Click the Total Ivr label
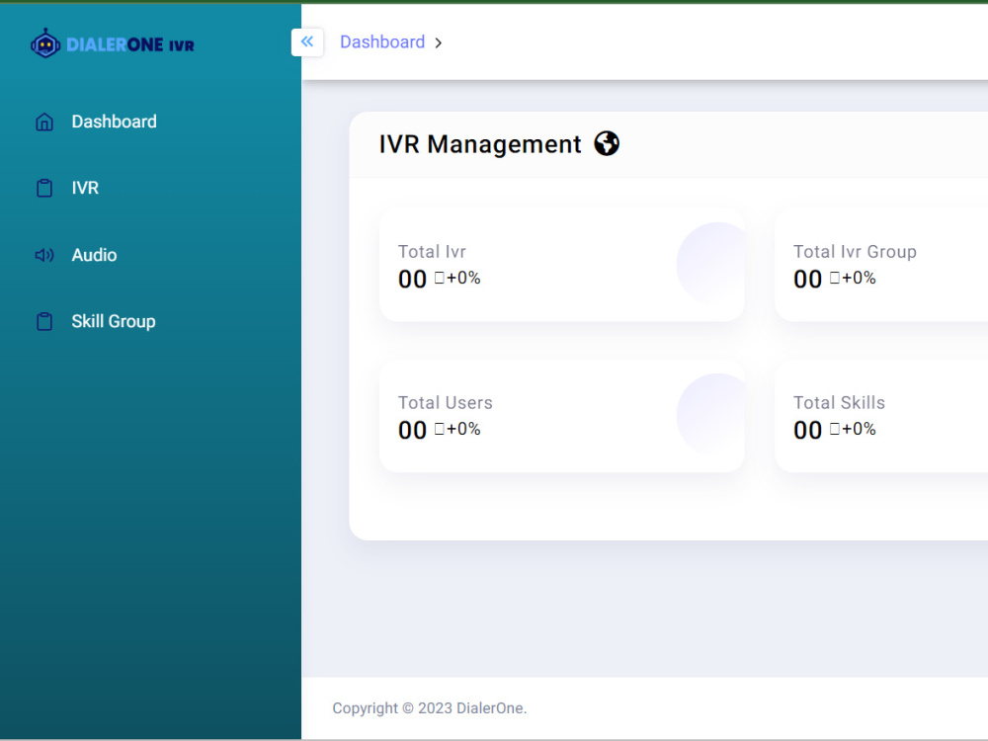Viewport: 988px width, 741px height. tap(433, 251)
